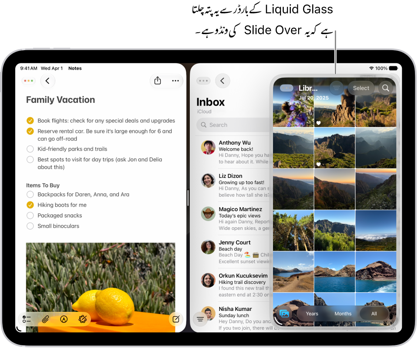Open the Notes more options ellipsis menu
The height and width of the screenshot is (348, 418).
(x=175, y=81)
